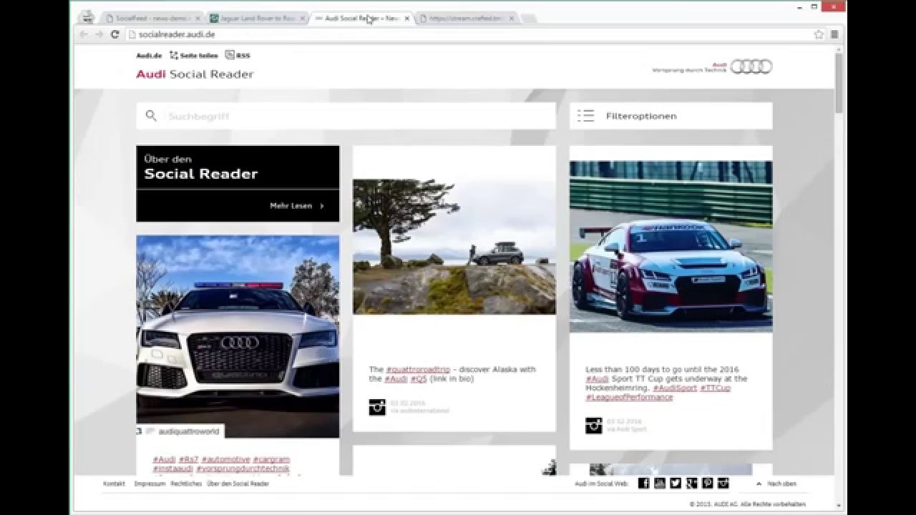Open the Rechtliches footer link
Viewport: 916px width, 515px height.
click(x=185, y=484)
